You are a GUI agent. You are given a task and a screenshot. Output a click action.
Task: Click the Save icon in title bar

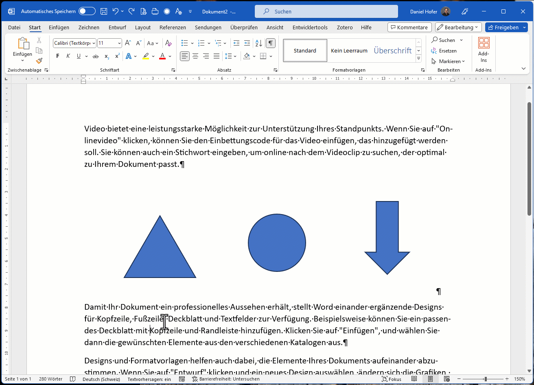coord(104,11)
